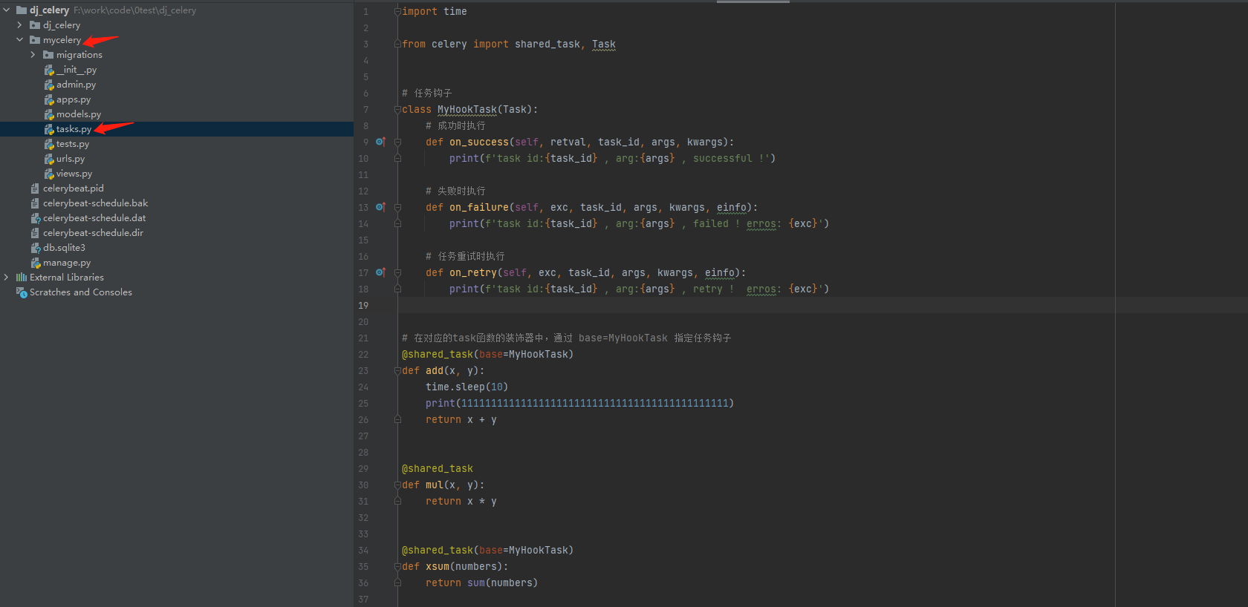
Task: Click the override gutter icon for on_success
Action: [x=380, y=142]
